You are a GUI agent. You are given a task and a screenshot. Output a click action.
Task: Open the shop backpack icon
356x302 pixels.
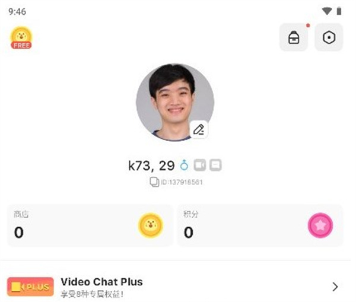point(294,37)
